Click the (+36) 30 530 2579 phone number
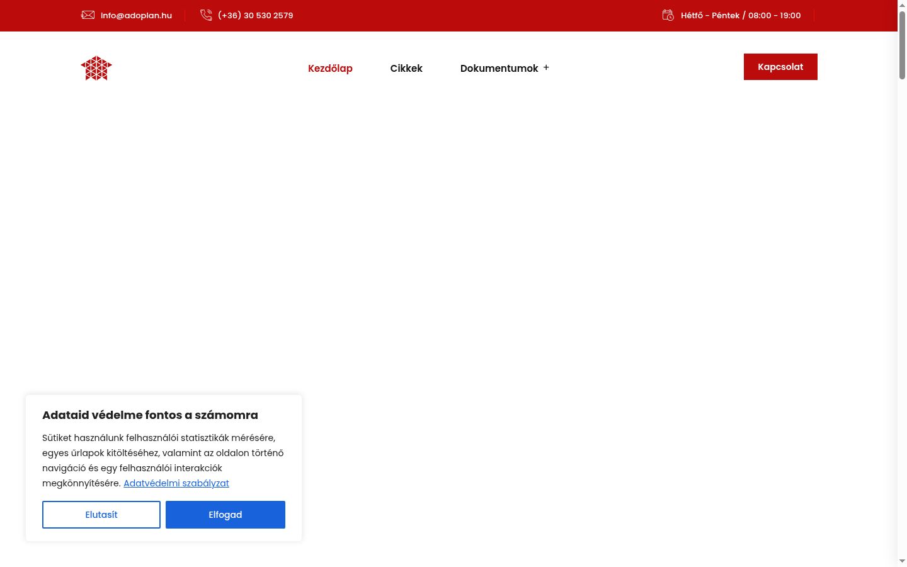Viewport: 907px width, 567px height. pos(255,15)
